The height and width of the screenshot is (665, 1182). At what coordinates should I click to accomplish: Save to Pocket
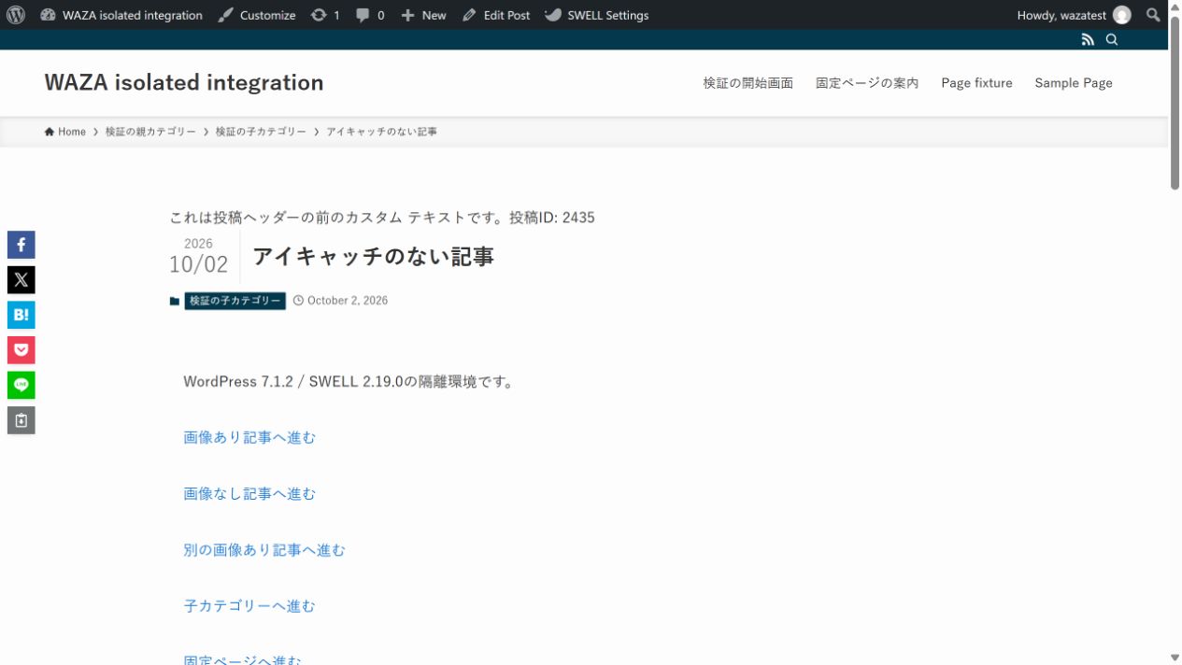pos(21,350)
